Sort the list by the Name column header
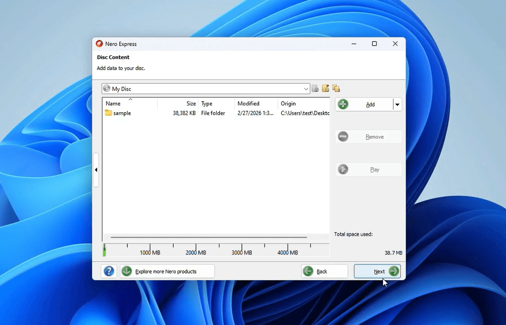The image size is (506, 325). click(x=130, y=103)
